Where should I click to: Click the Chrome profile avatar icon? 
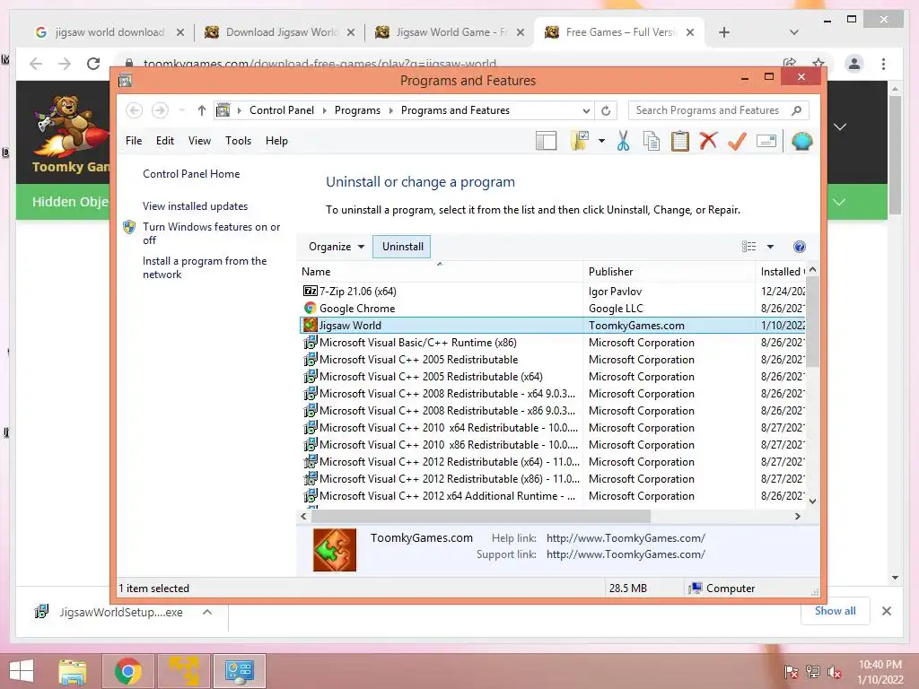pos(854,64)
